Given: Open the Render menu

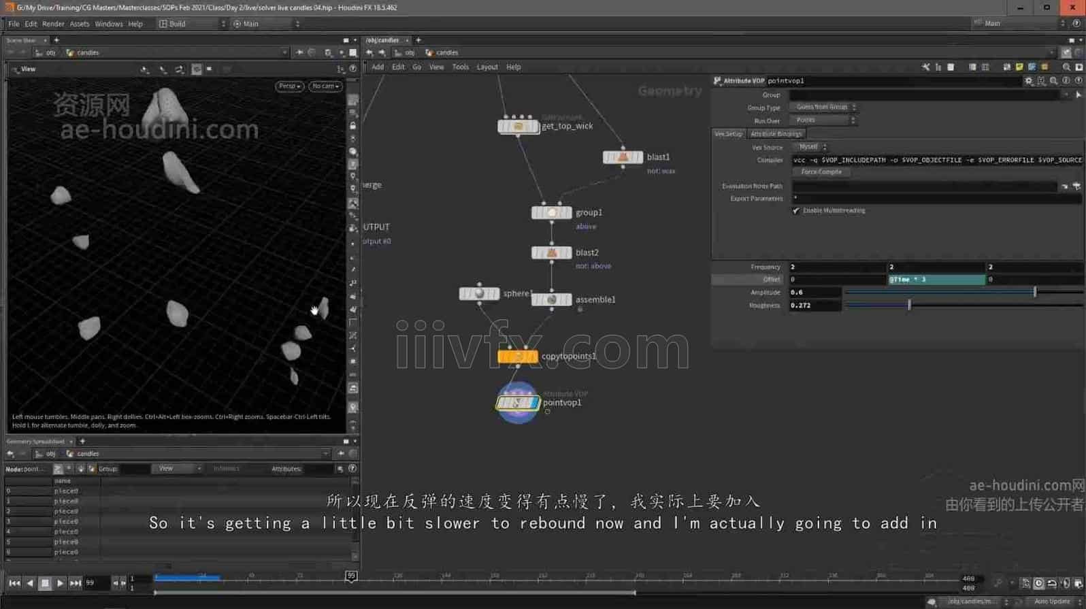Looking at the screenshot, I should [x=53, y=24].
